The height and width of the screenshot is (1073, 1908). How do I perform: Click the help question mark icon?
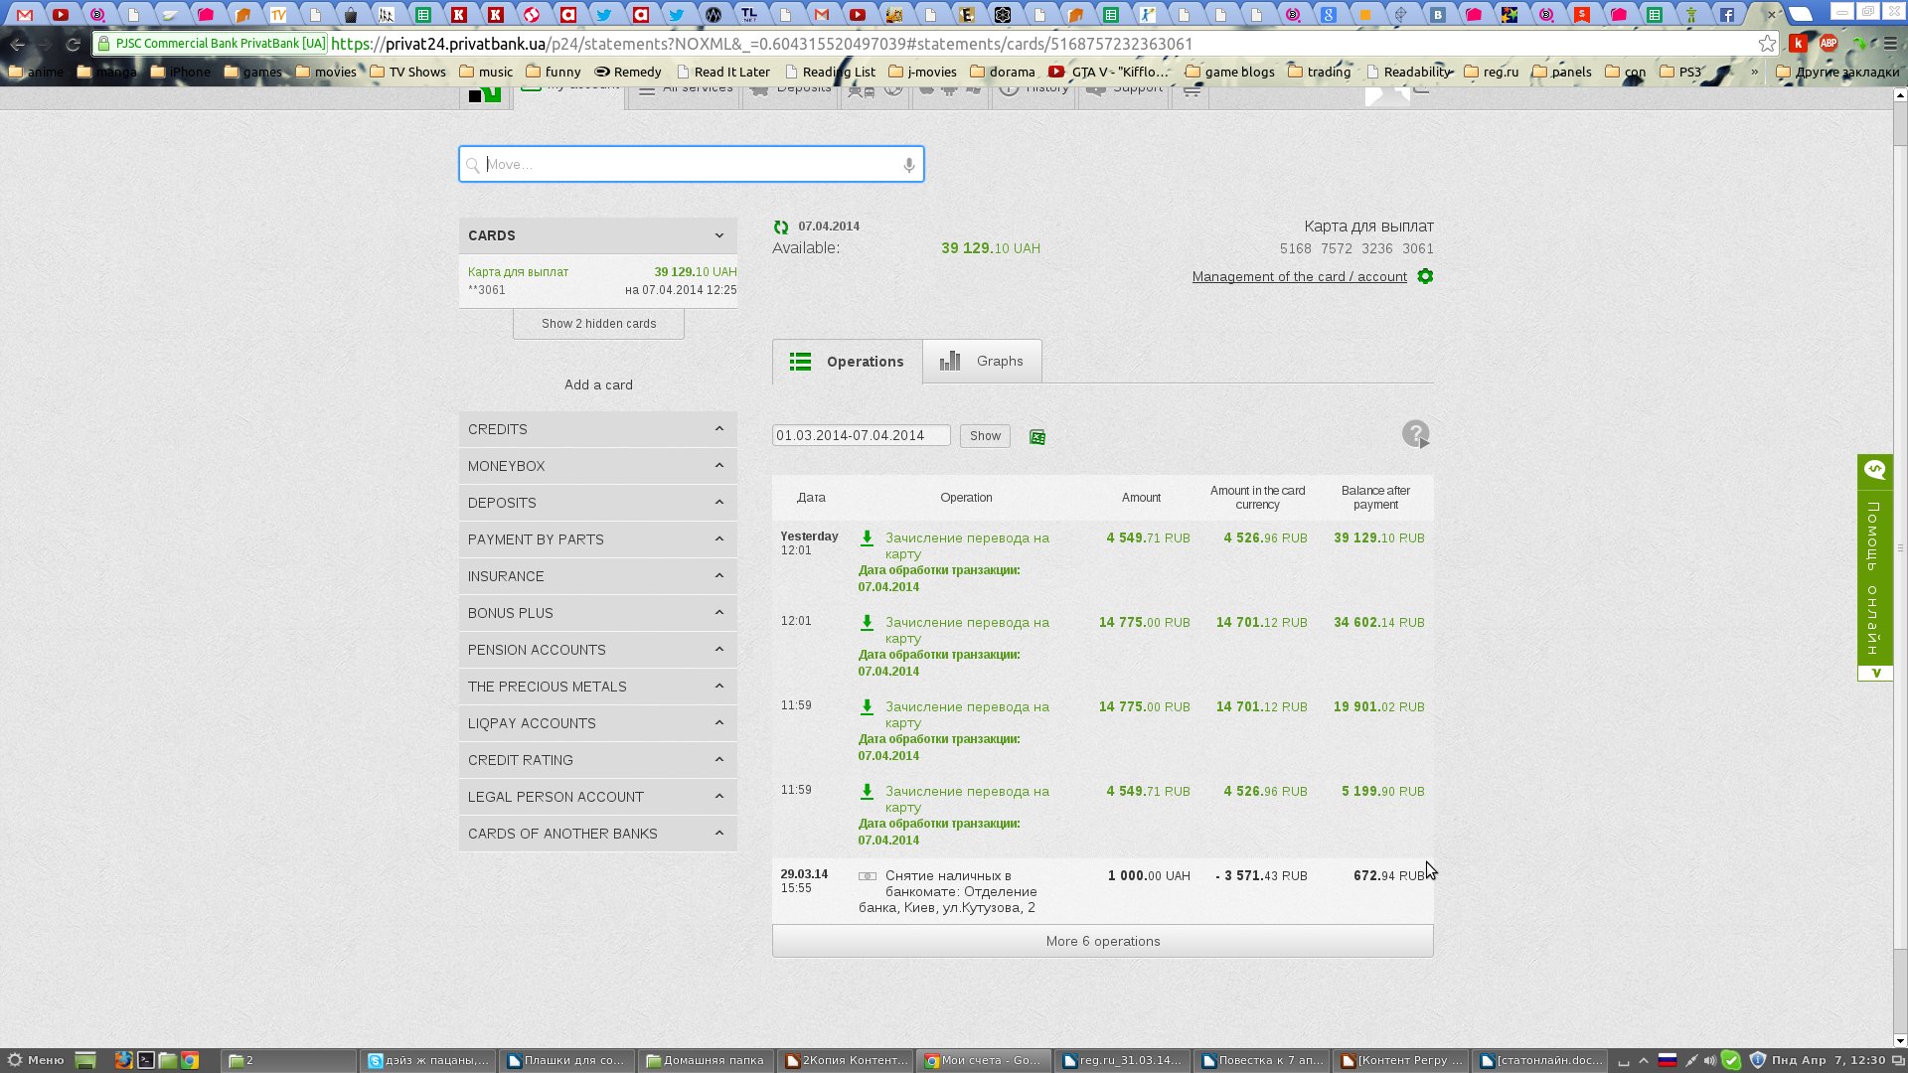(1416, 434)
